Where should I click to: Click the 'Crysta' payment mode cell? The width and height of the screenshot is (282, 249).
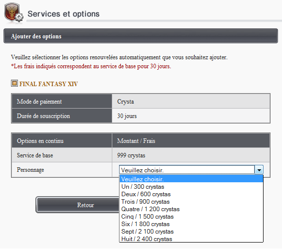(191, 101)
